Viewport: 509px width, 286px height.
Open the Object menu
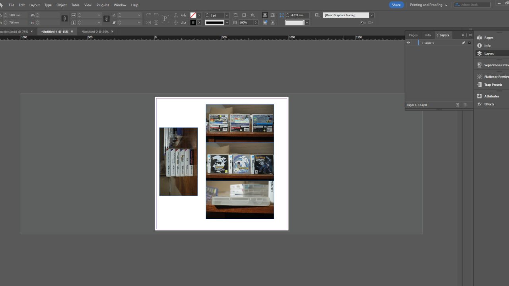62,5
